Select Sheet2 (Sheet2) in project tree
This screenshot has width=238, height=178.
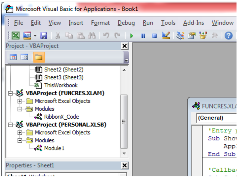(x=64, y=69)
